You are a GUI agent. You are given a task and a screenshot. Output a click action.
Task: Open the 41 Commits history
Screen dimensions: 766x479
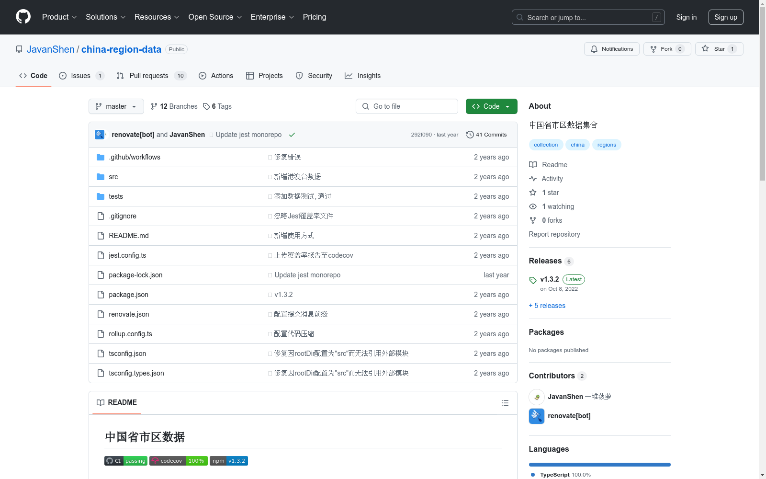click(486, 135)
